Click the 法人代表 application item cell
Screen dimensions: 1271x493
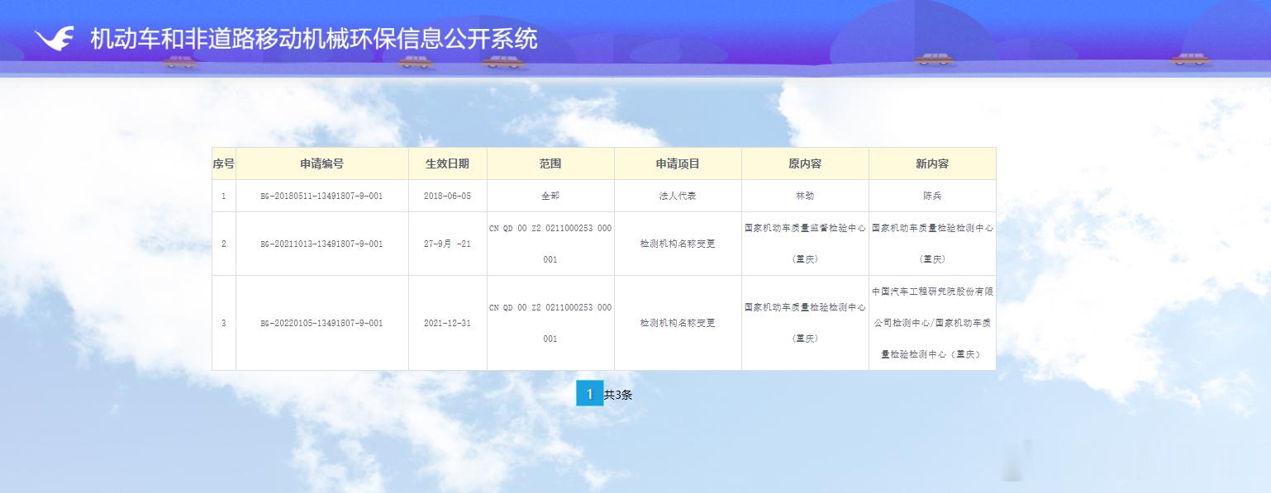tap(678, 197)
